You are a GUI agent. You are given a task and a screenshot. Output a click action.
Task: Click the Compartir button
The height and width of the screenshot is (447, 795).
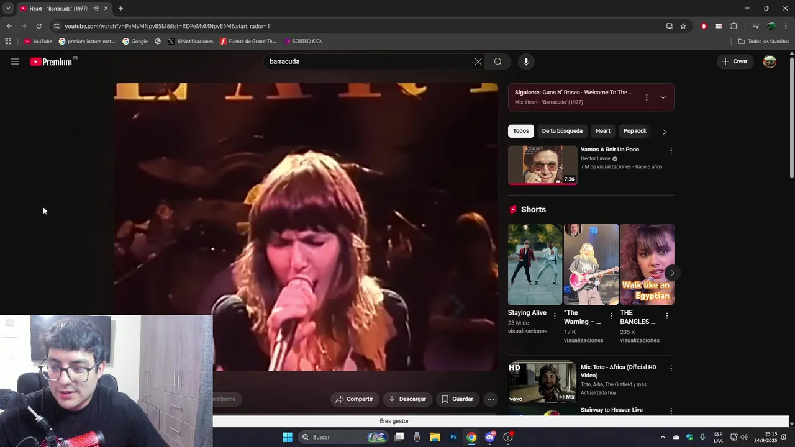pos(354,399)
